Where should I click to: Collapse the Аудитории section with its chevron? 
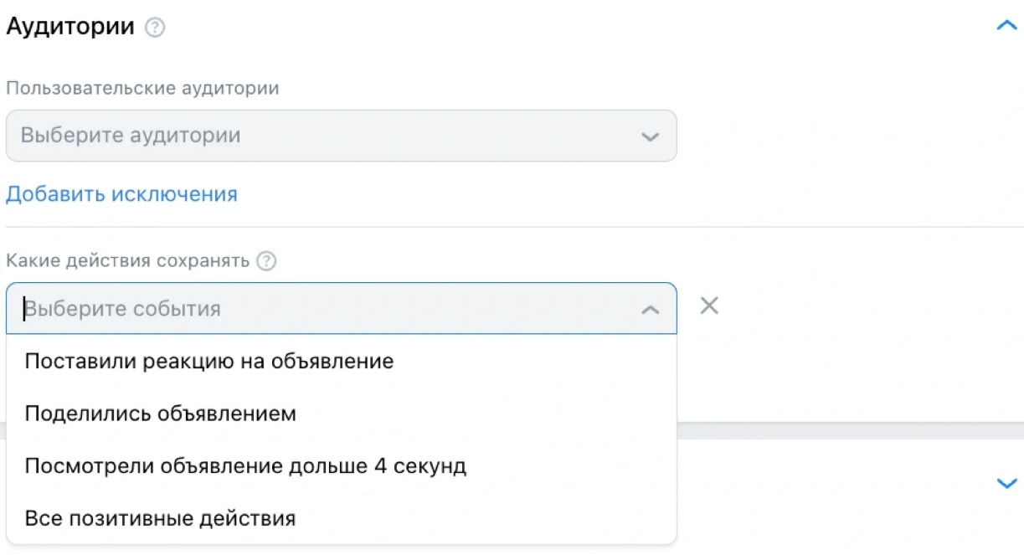(1006, 26)
